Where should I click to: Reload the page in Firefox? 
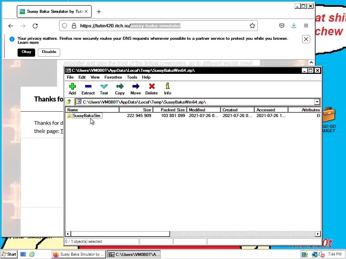tap(35, 26)
